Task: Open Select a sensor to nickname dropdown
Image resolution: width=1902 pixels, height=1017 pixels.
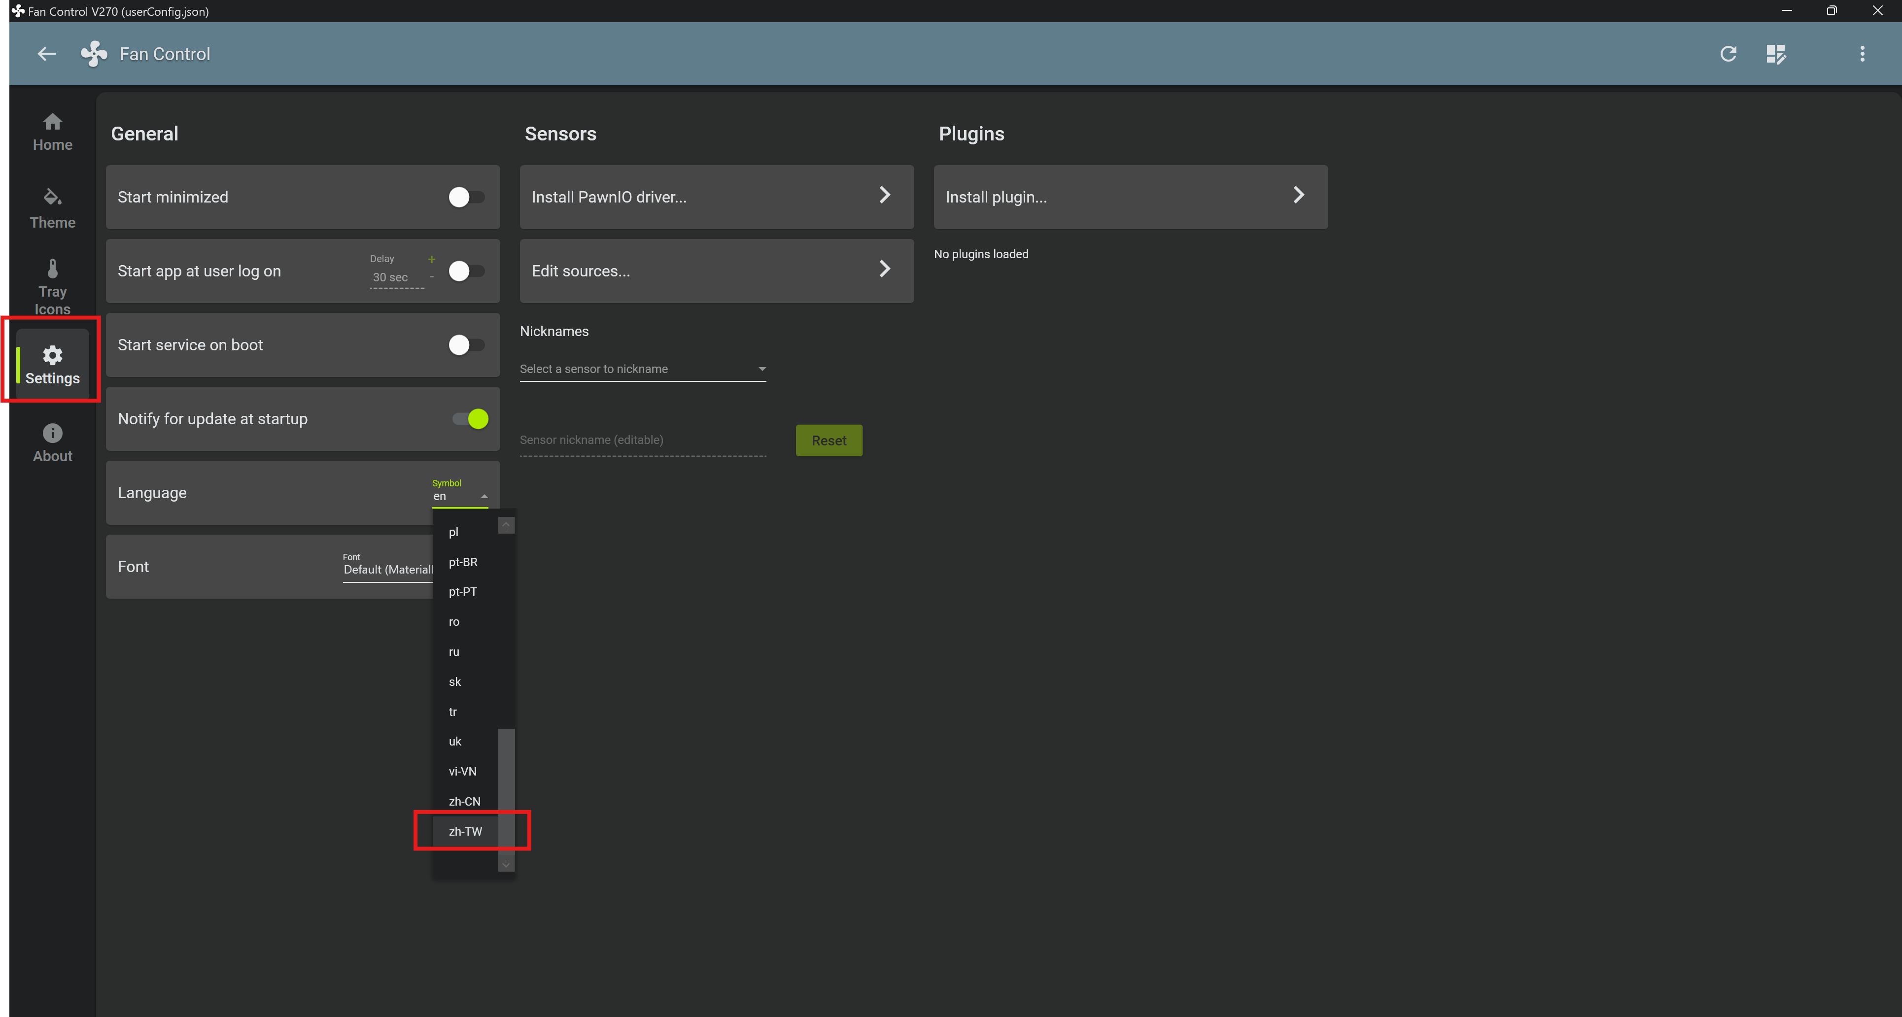Action: click(x=642, y=369)
